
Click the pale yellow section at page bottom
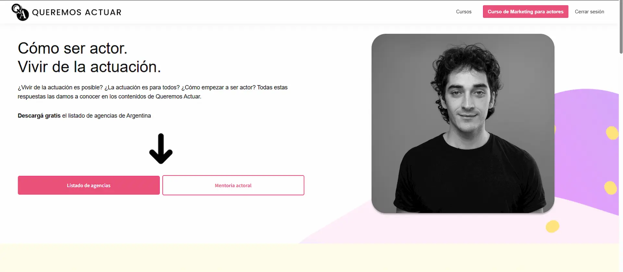coord(310,258)
